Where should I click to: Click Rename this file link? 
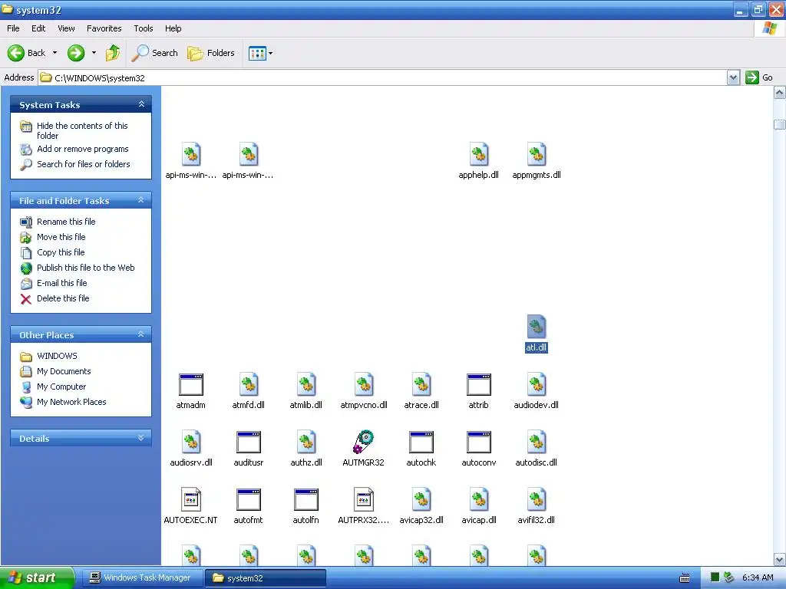[66, 222]
